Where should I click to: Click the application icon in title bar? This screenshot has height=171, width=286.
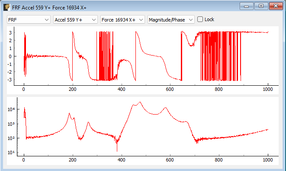[7, 7]
